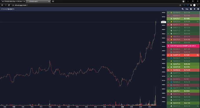Screen dimensions: 200x108
Task: Mute the trade audio speaker icon
Action: coord(194,9)
